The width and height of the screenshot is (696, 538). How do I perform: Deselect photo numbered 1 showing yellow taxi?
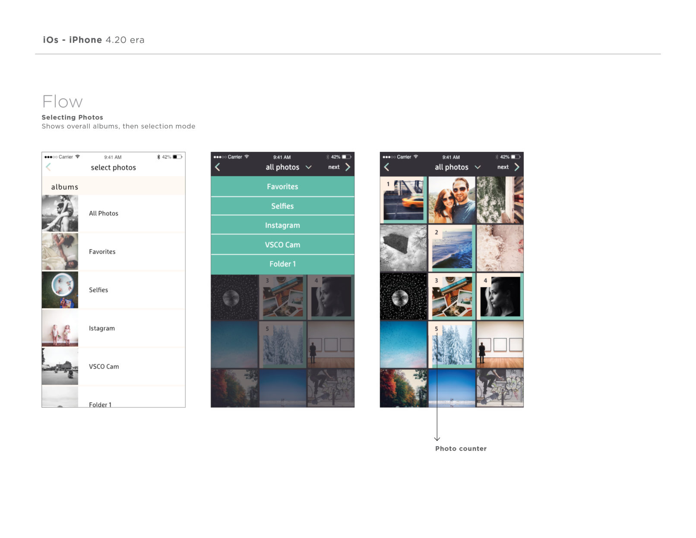click(404, 200)
